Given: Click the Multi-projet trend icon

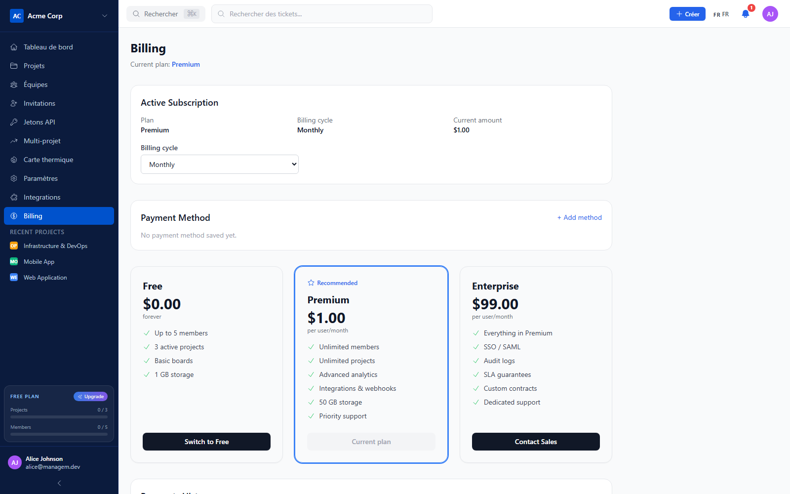Looking at the screenshot, I should pos(14,141).
